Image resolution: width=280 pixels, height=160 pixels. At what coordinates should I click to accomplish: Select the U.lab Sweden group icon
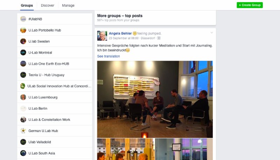click(x=23, y=41)
